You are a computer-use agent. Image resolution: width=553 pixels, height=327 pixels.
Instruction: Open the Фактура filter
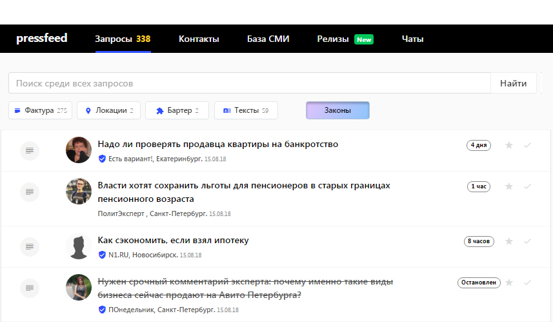pyautogui.click(x=40, y=110)
